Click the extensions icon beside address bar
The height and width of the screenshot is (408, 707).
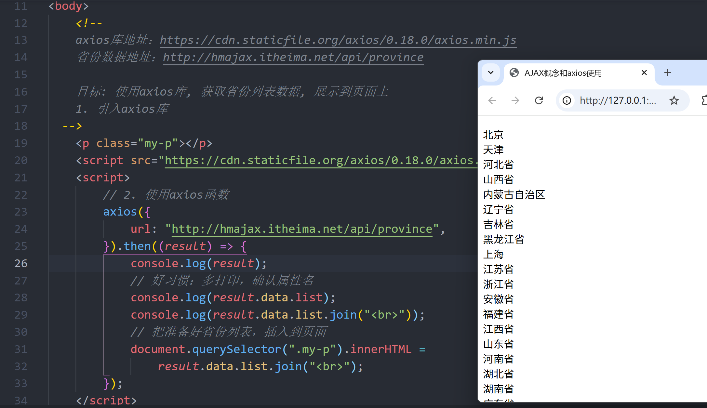click(x=704, y=100)
